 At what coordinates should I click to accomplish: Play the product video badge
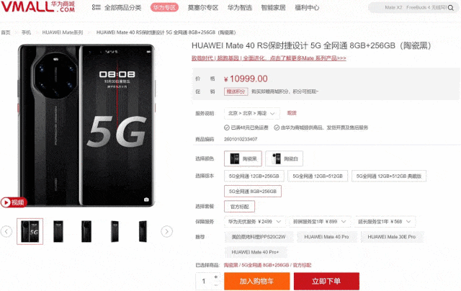pyautogui.click(x=14, y=202)
